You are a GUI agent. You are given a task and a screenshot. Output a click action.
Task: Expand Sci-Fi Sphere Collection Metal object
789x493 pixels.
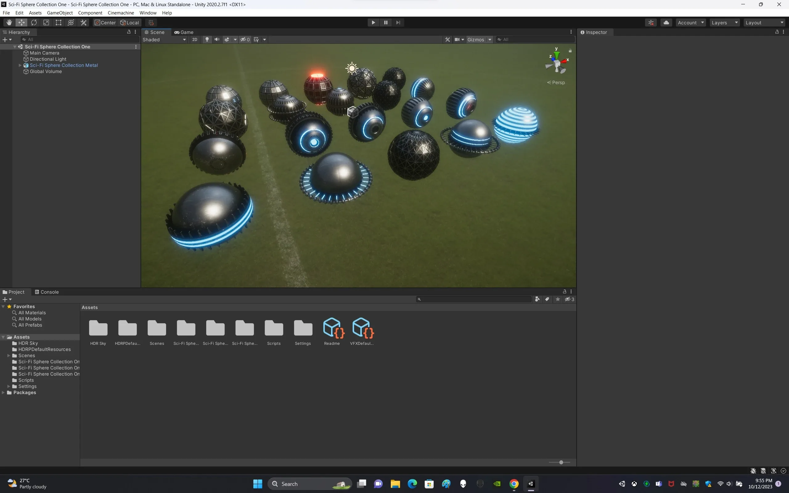coord(20,65)
